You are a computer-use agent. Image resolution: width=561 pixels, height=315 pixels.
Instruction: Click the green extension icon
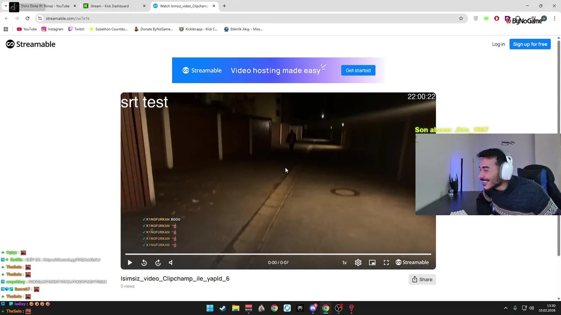(x=486, y=18)
